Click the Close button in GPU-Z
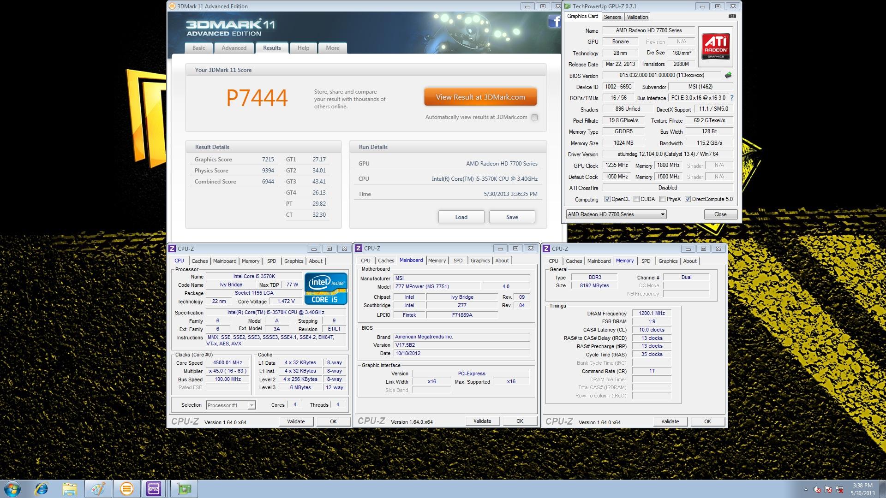The width and height of the screenshot is (886, 498). pos(720,214)
